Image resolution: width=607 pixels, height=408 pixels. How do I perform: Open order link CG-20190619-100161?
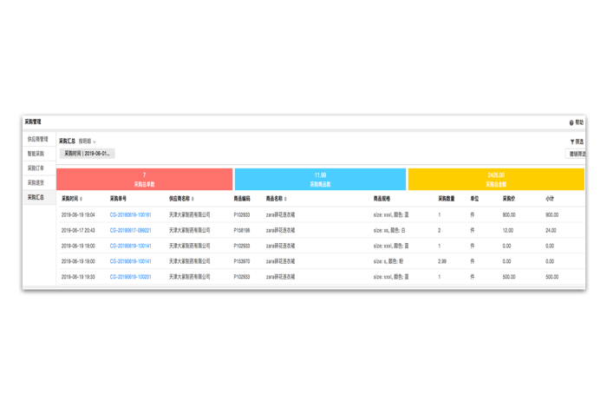pyautogui.click(x=130, y=214)
